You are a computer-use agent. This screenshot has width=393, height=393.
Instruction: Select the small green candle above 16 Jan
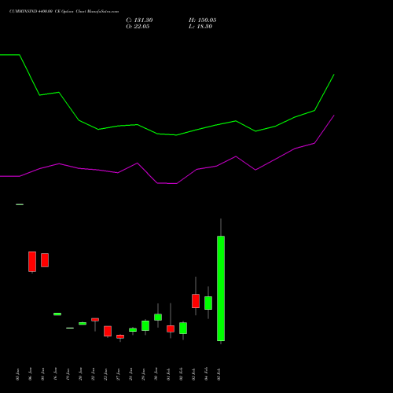(57, 314)
